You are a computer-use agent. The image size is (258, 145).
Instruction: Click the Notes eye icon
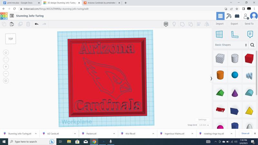pos(166,24)
